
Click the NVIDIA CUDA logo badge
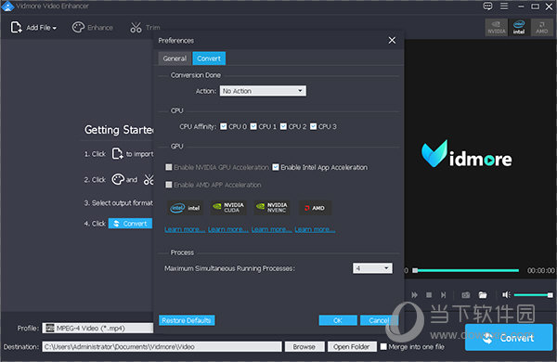click(228, 208)
